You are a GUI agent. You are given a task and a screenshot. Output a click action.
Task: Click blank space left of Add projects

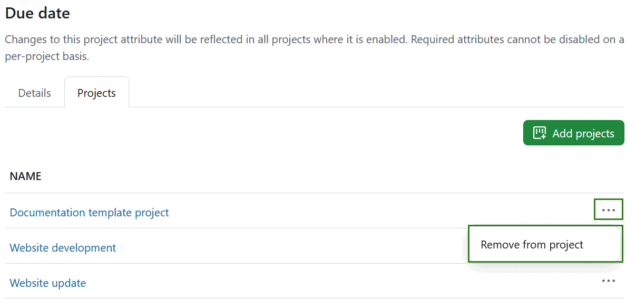[316, 133]
